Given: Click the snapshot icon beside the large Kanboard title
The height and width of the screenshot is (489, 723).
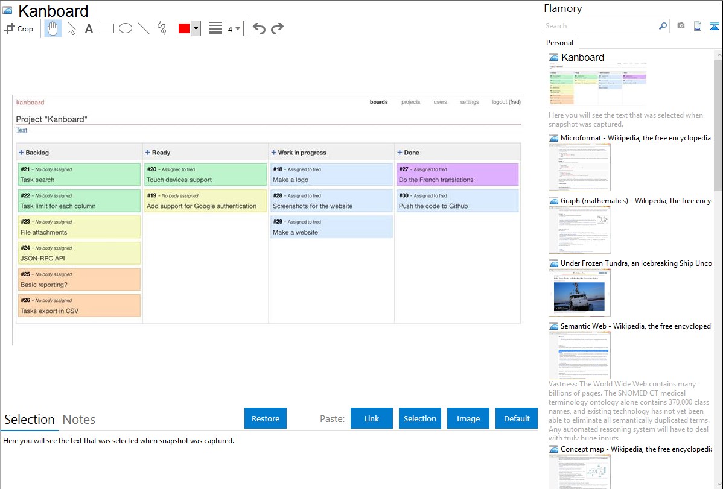Looking at the screenshot, I should [7, 10].
